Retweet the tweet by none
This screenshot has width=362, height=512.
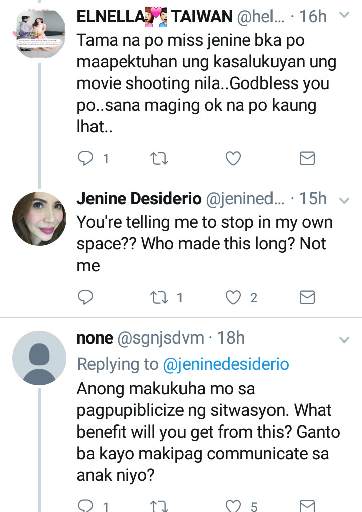click(159, 505)
